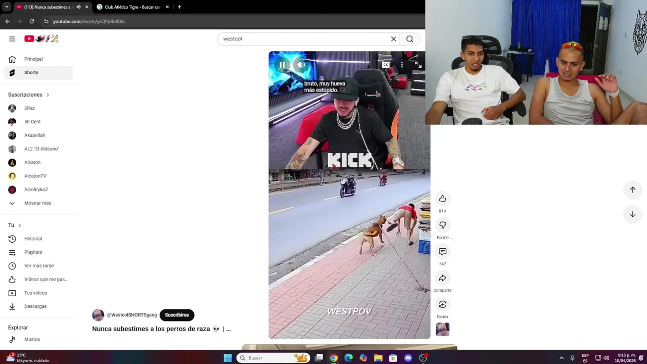This screenshot has width=647, height=364.
Task: Mute the short's volume
Action: pyautogui.click(x=301, y=65)
